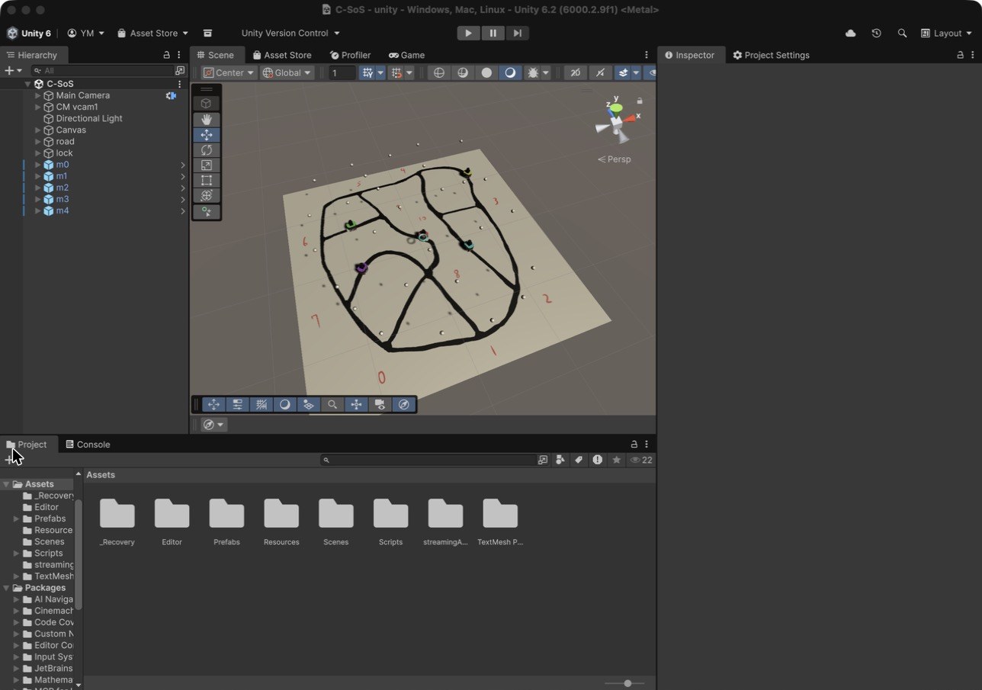Expand the m0 prefab in Hierarchy
Screen dimensions: 982x690
click(x=38, y=165)
